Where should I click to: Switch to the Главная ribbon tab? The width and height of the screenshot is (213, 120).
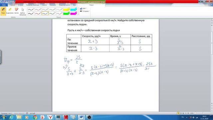[x=12, y=5]
